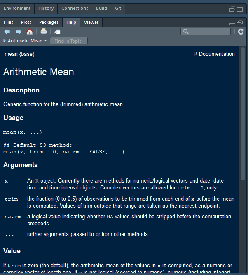248x275 pixels.
Task: Follow the "date" link in Arguments
Action: [x=205, y=181]
